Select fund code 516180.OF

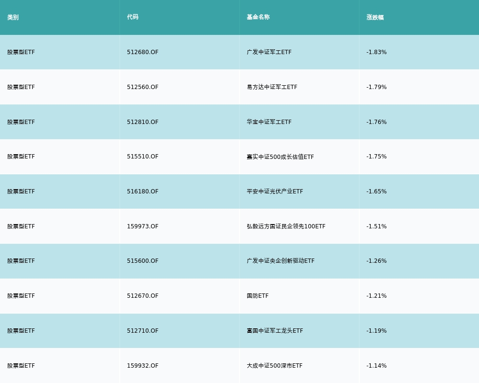point(143,191)
